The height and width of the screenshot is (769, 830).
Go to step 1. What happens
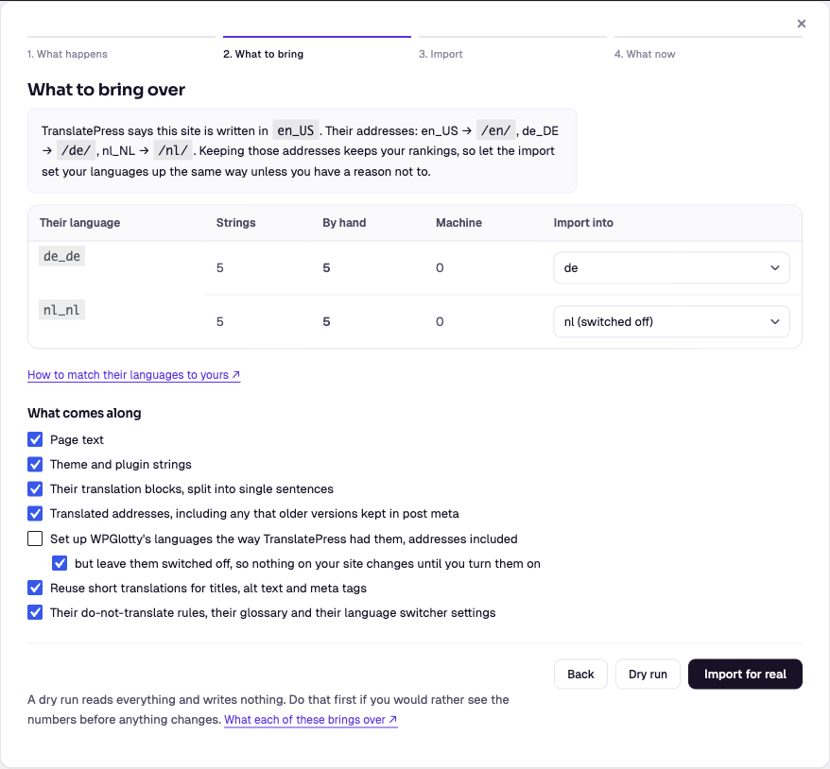(67, 54)
